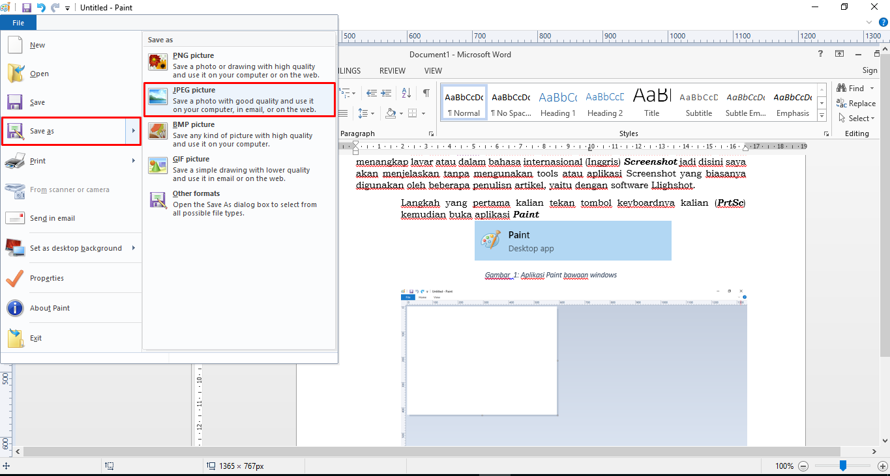
Task: Apply the No Spacing style
Action: [x=511, y=103]
